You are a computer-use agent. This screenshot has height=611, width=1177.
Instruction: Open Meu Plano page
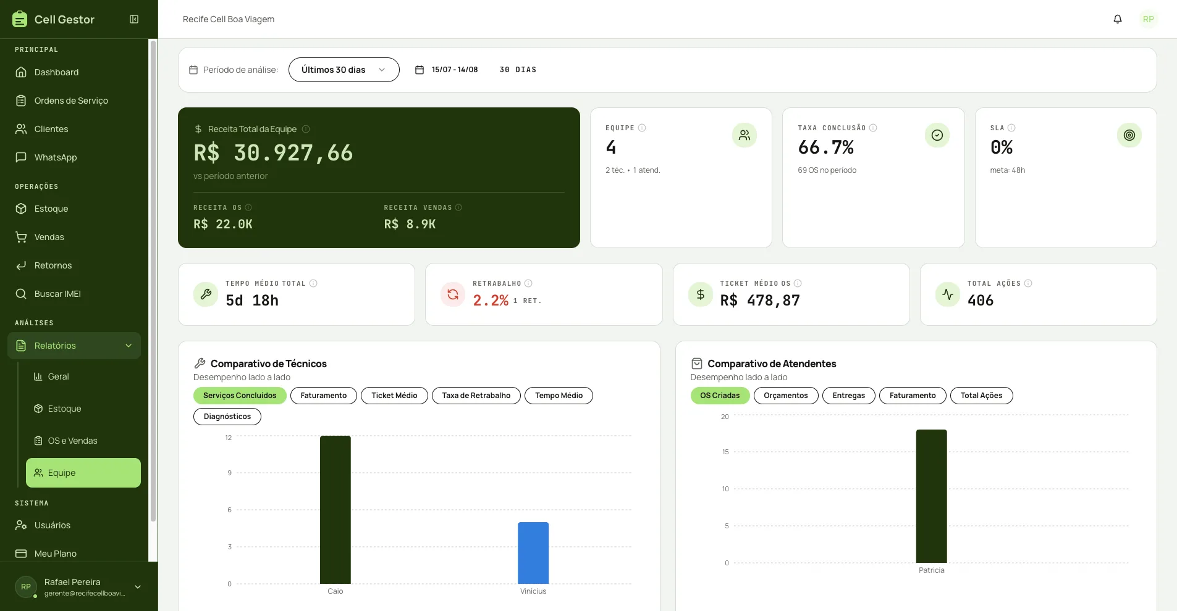(x=74, y=554)
